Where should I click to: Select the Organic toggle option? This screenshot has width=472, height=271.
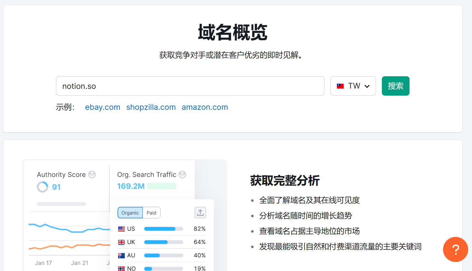coord(130,213)
